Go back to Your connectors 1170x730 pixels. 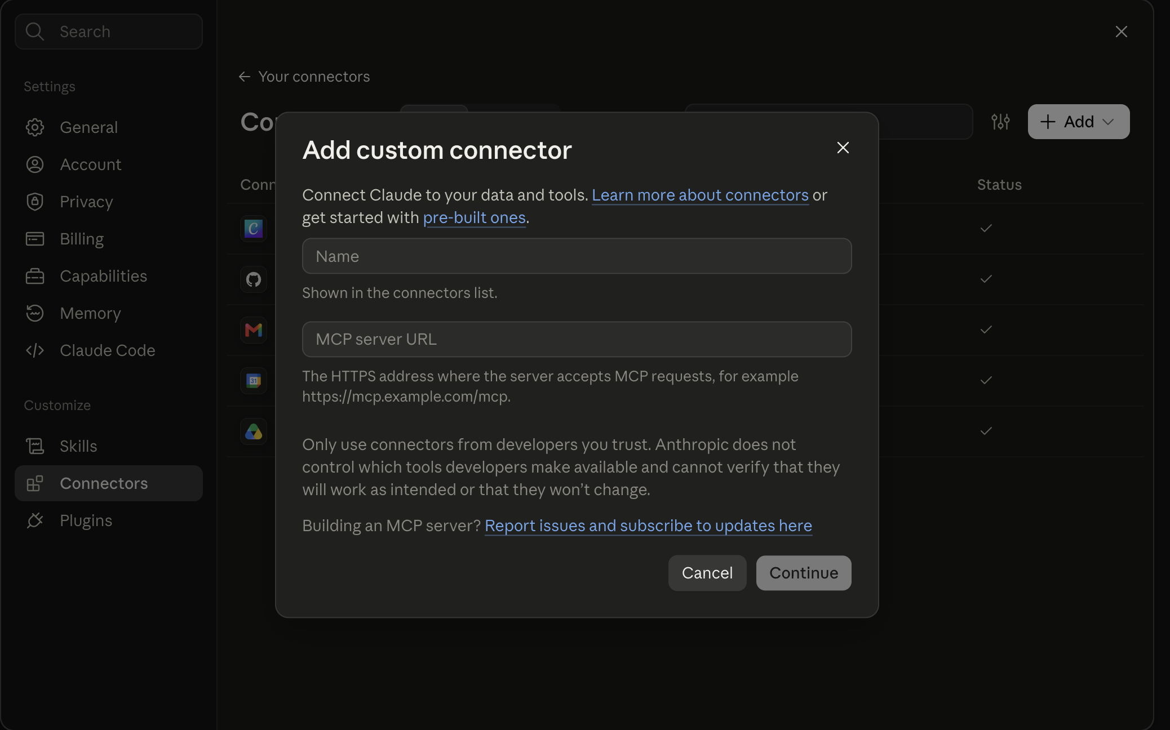coord(304,77)
